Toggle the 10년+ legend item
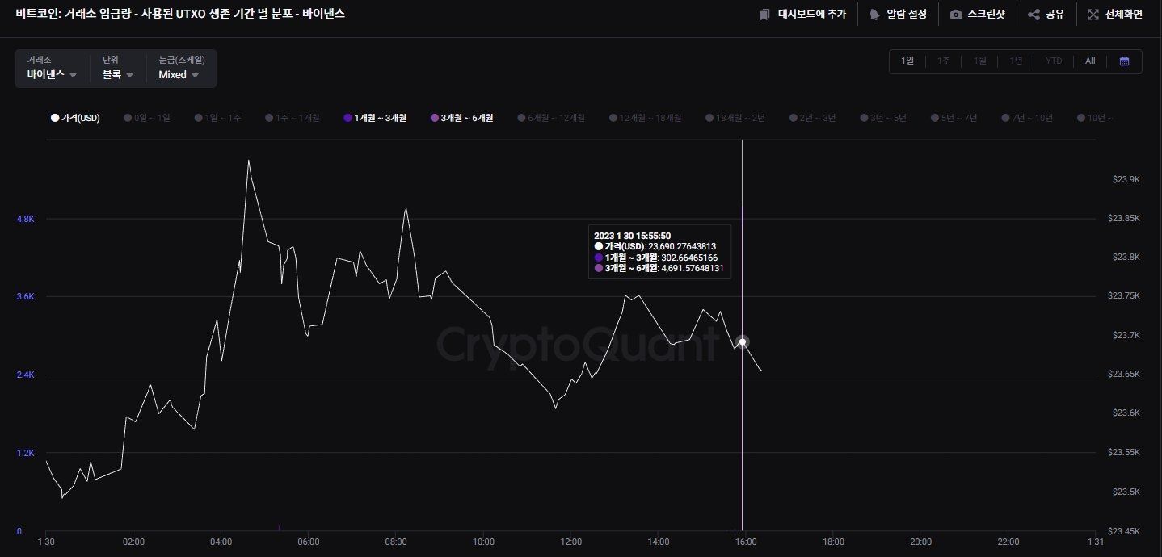This screenshot has height=557, width=1162. (1095, 117)
